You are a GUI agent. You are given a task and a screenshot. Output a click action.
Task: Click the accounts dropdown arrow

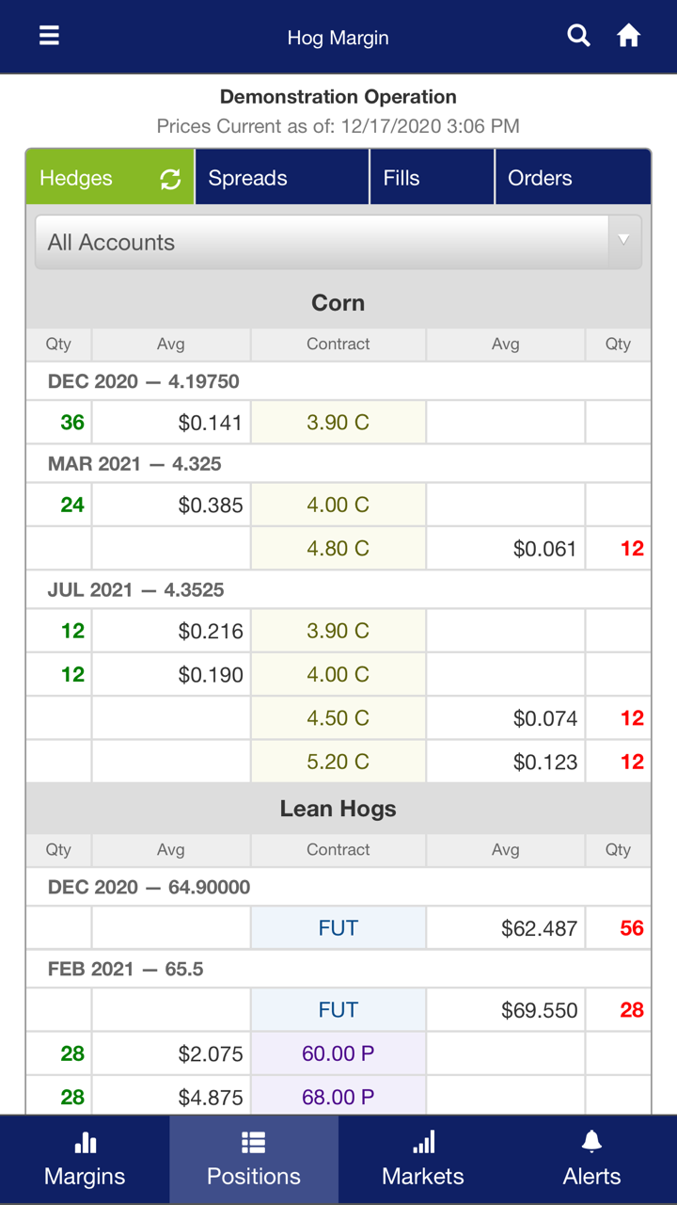click(x=623, y=241)
